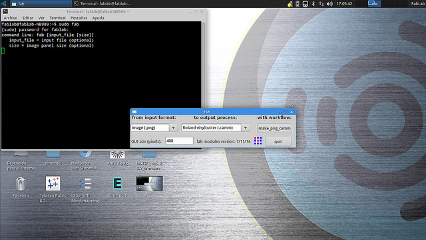Click the rounded square tray icon in panel

pos(305,4)
